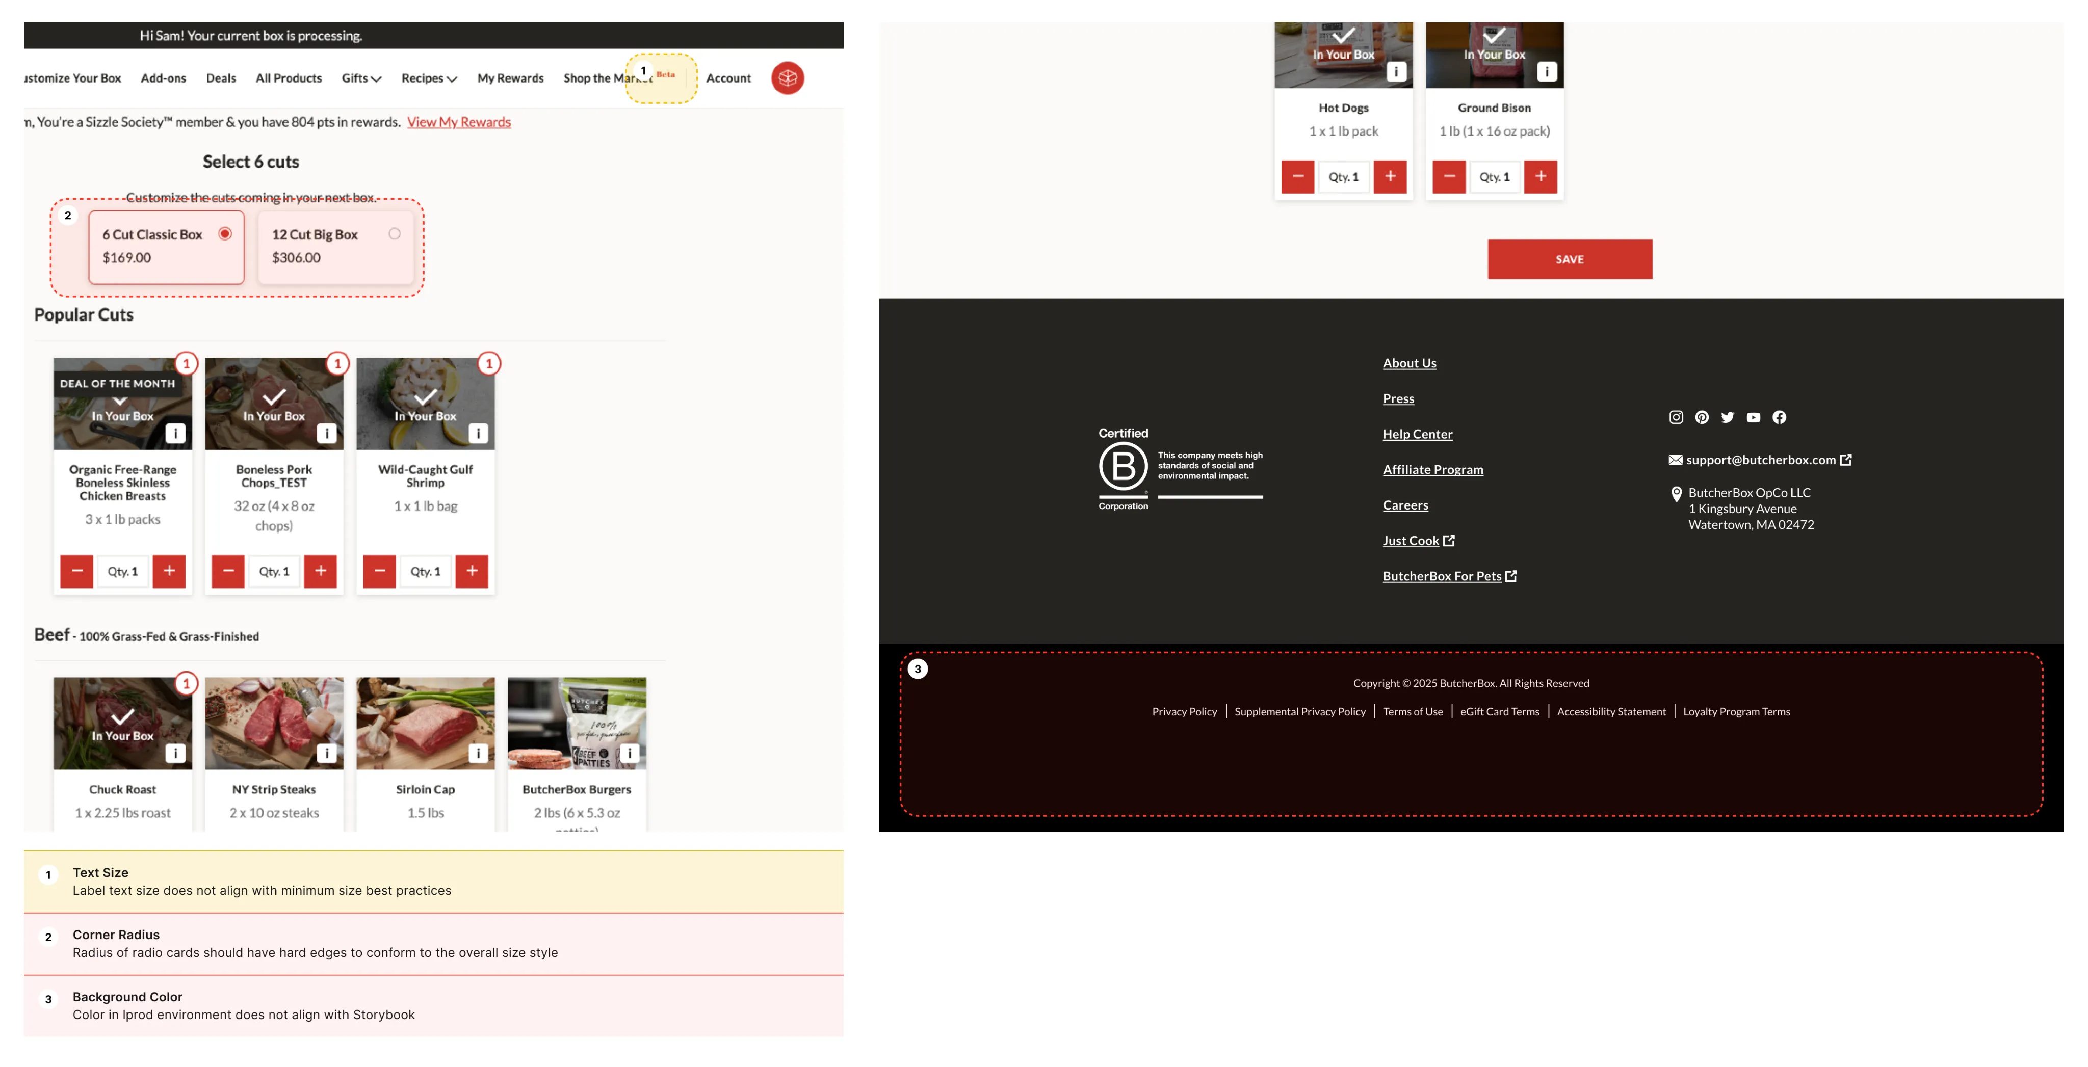Screen dimensions: 2088x1067
Task: Open Careers footer link
Action: (1405, 505)
